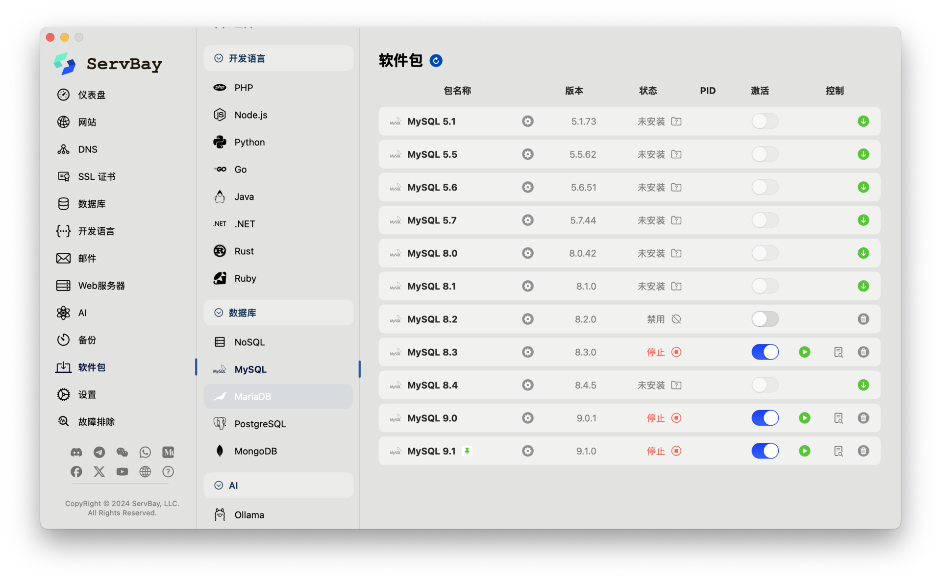941x582 pixels.
Task: Select MariaDB in package categories
Action: [x=278, y=396]
